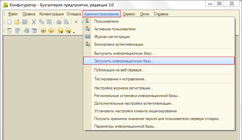Minimize the Configurator window
Image resolution: width=242 pixels, height=140 pixels.
[x=210, y=4]
